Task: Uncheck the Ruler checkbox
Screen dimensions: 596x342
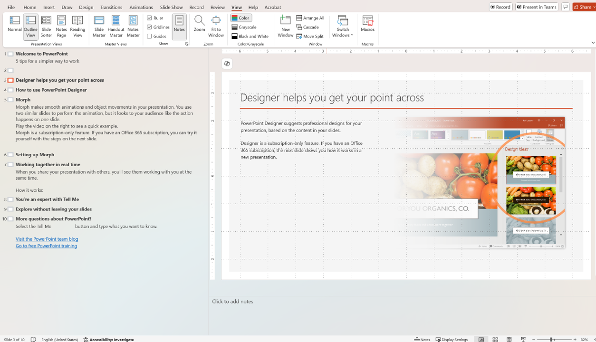Action: pos(150,18)
